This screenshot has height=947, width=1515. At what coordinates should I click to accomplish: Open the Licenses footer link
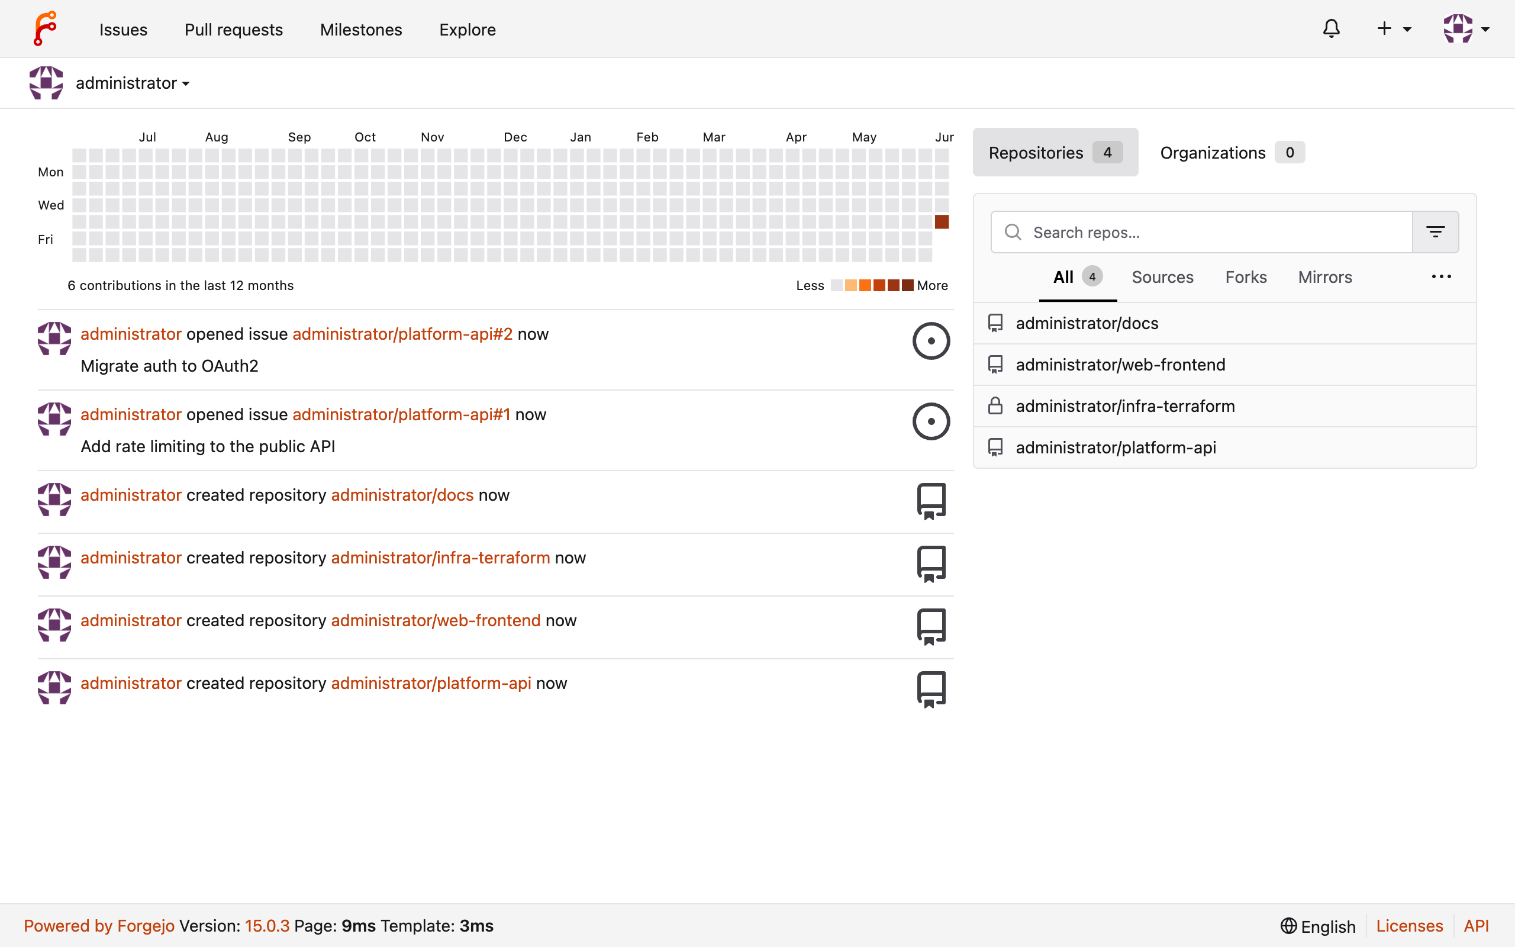coord(1409,926)
